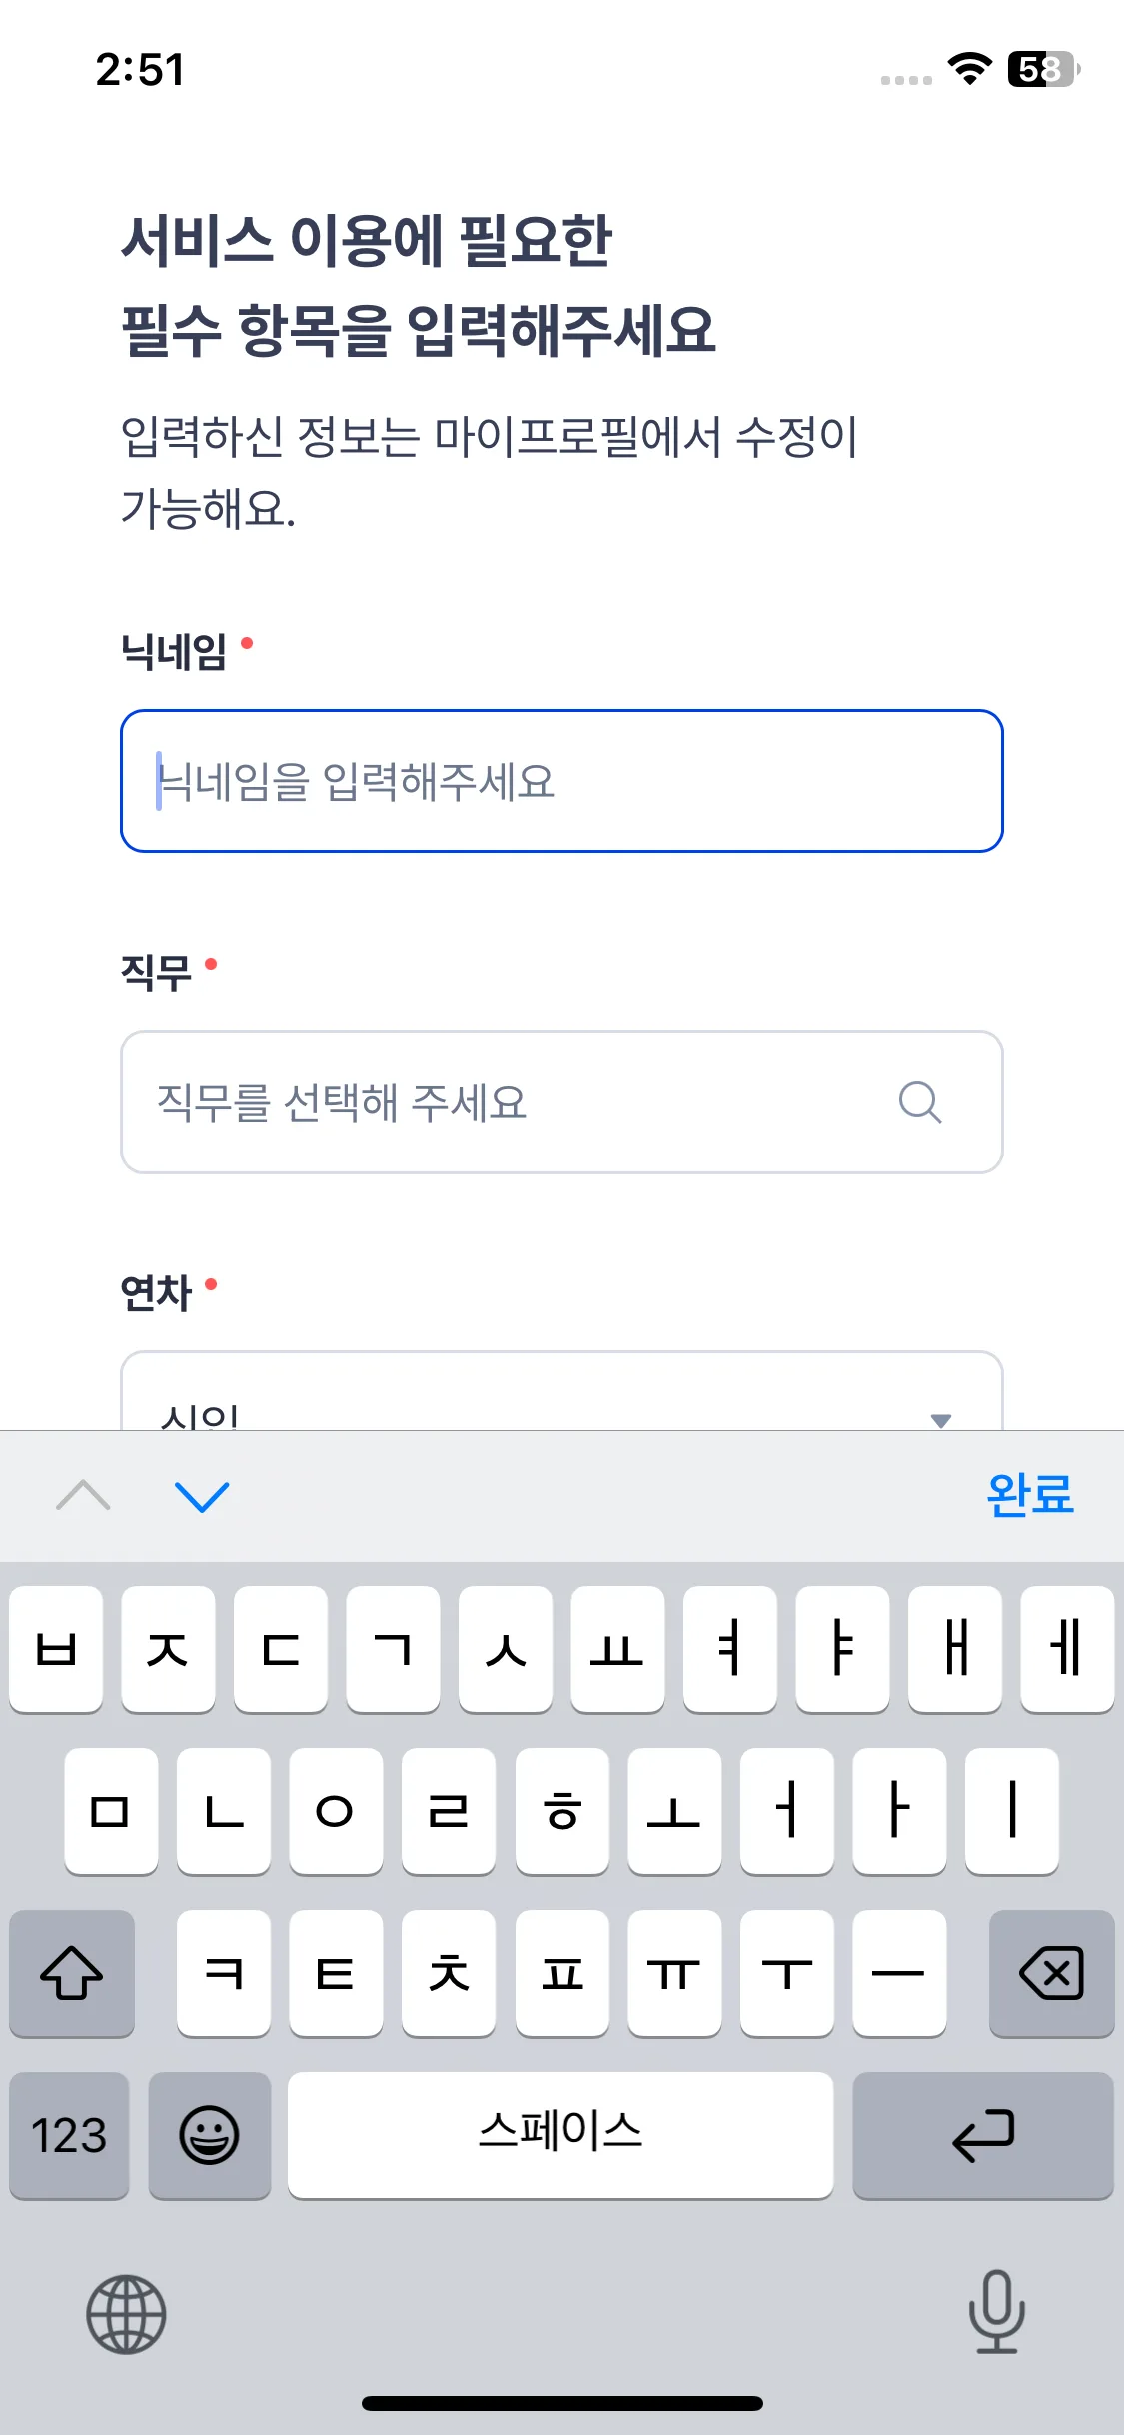This screenshot has width=1124, height=2435.
Task: Expand the 연차 dropdown arrow
Action: [940, 1418]
